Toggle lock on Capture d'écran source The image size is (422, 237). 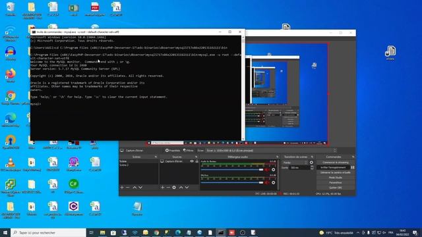click(196, 161)
